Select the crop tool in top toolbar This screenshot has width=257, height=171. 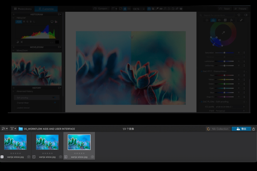click(x=153, y=9)
